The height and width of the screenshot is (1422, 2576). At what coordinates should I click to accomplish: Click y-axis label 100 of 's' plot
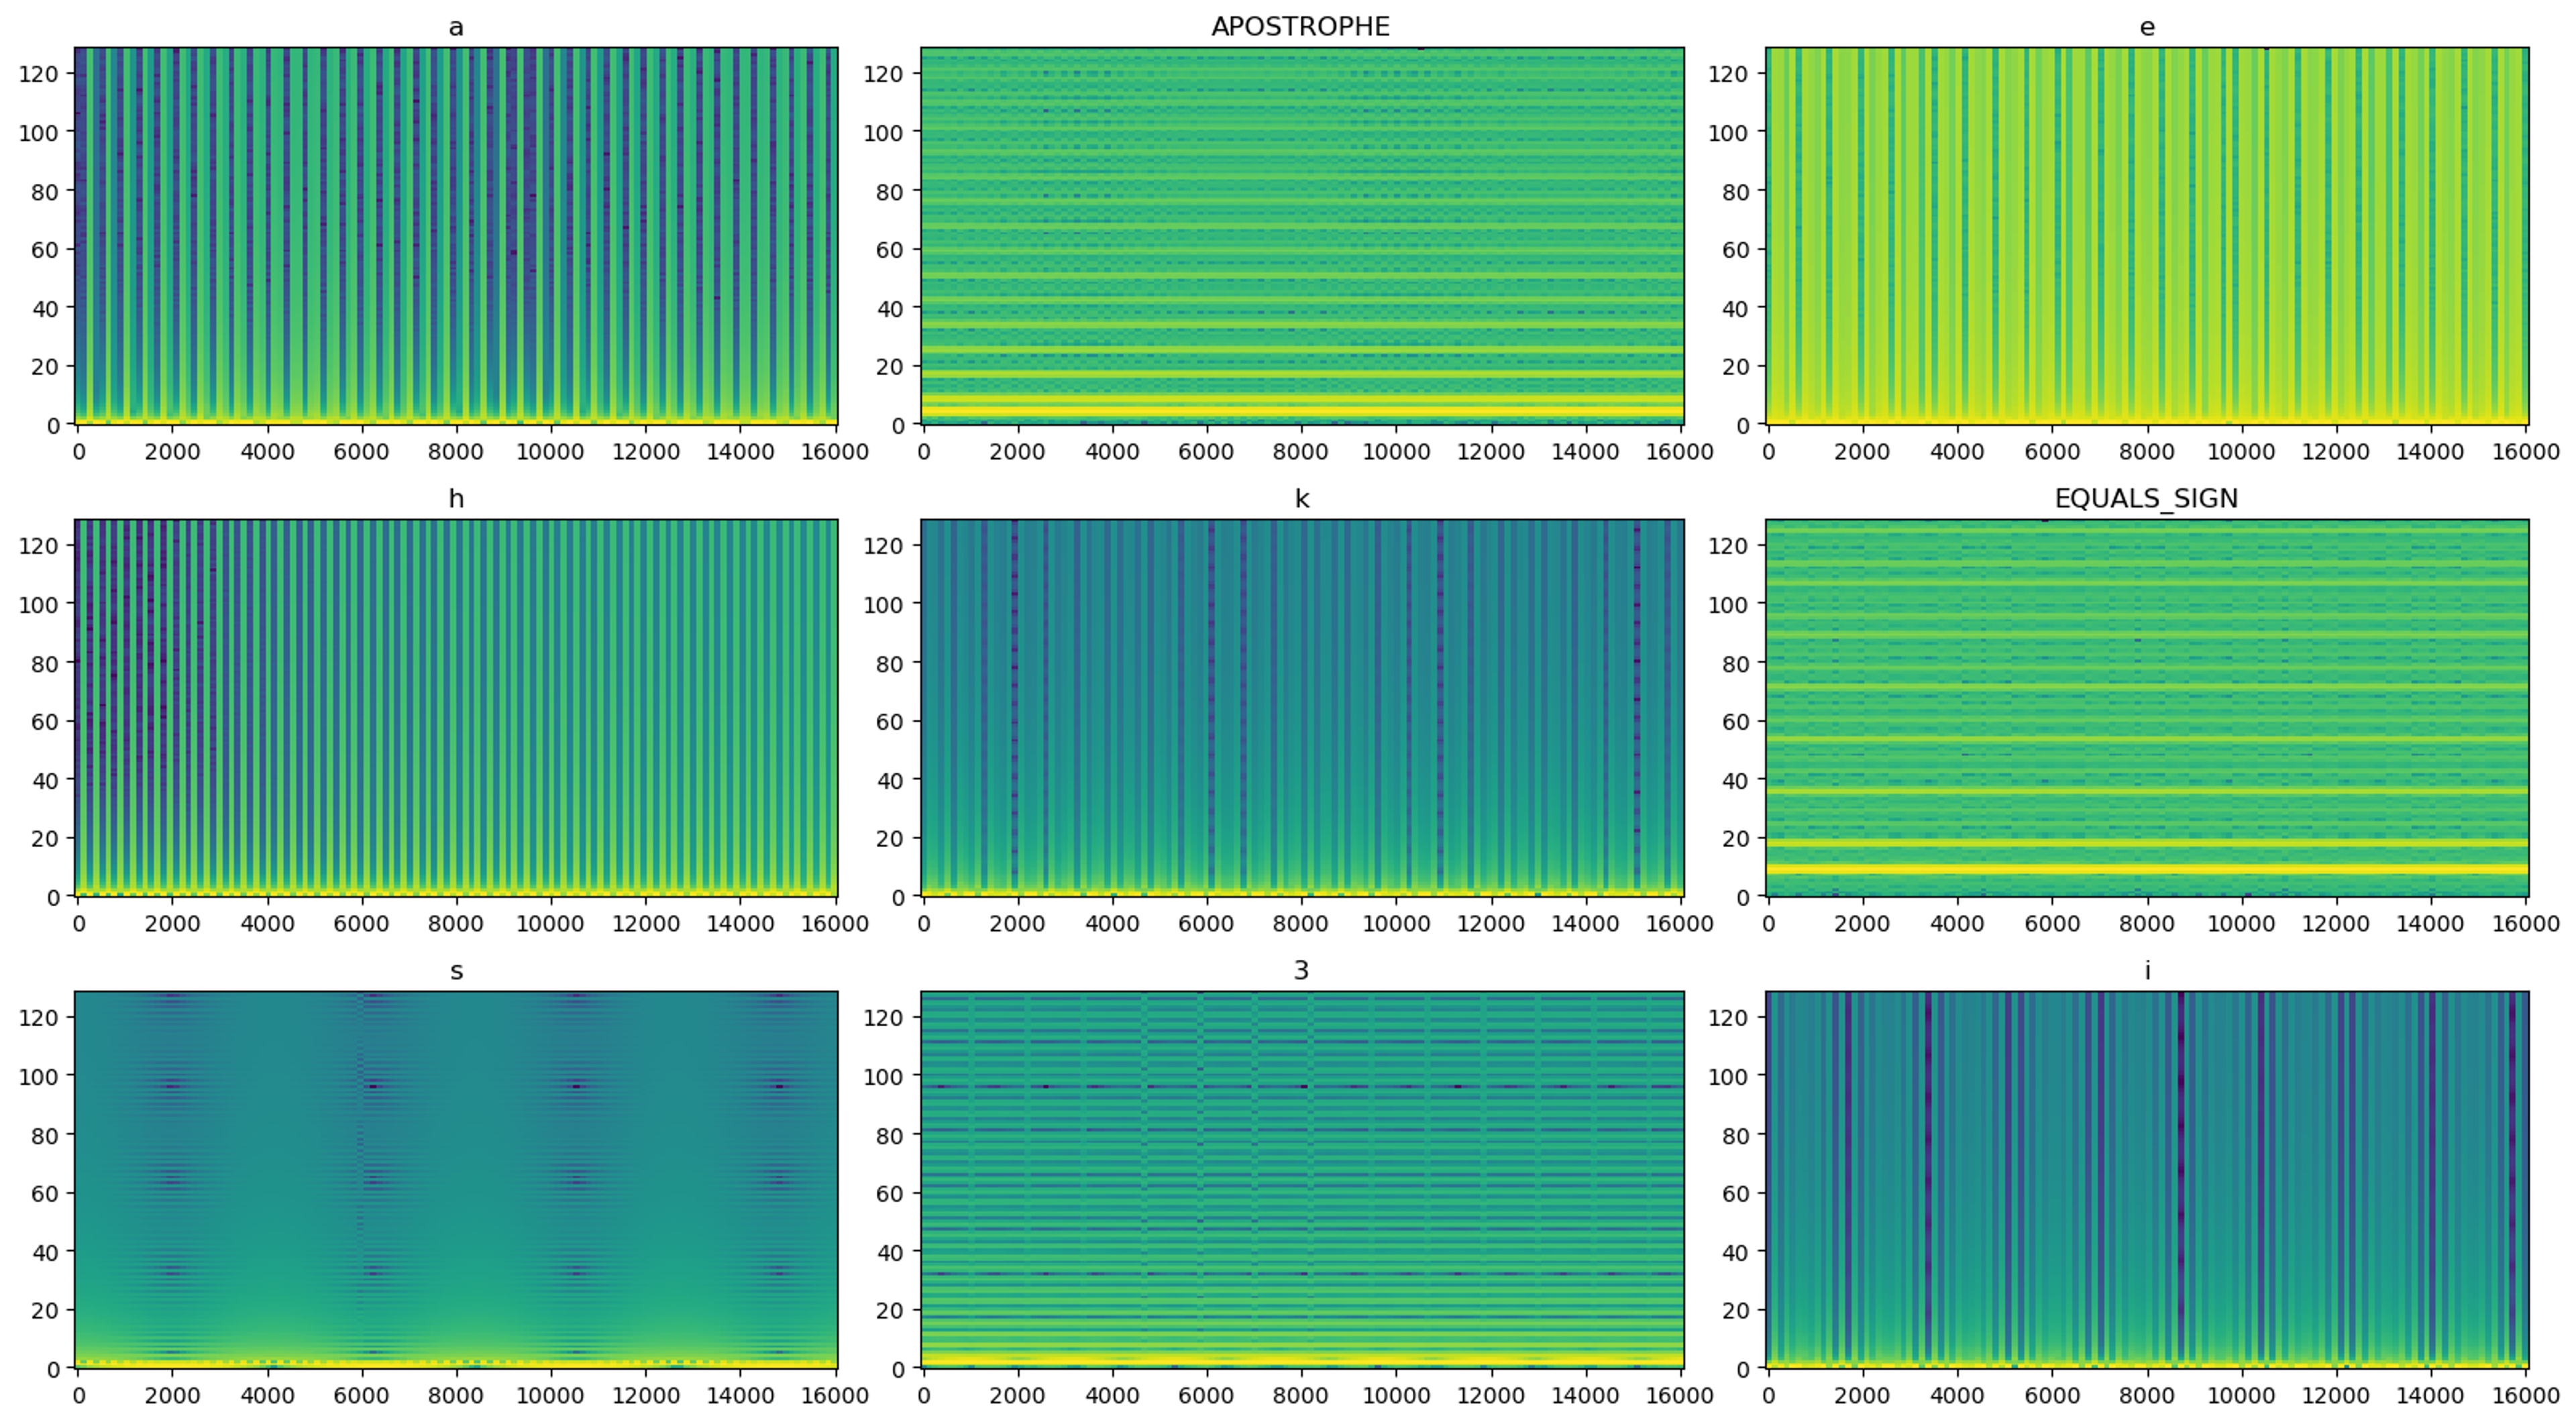(x=38, y=1077)
